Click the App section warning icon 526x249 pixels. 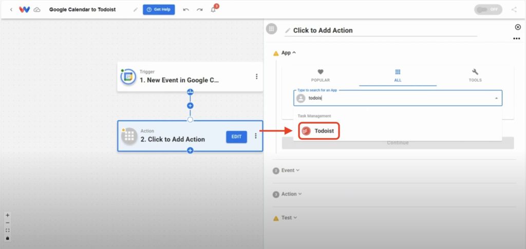click(276, 53)
